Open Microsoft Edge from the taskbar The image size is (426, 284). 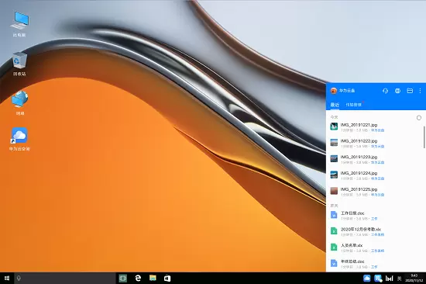click(x=138, y=278)
